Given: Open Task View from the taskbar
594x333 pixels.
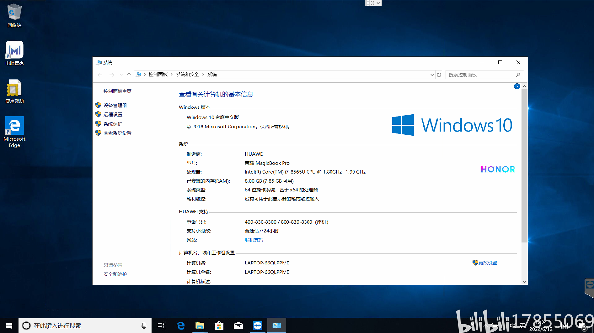Looking at the screenshot, I should 161,325.
